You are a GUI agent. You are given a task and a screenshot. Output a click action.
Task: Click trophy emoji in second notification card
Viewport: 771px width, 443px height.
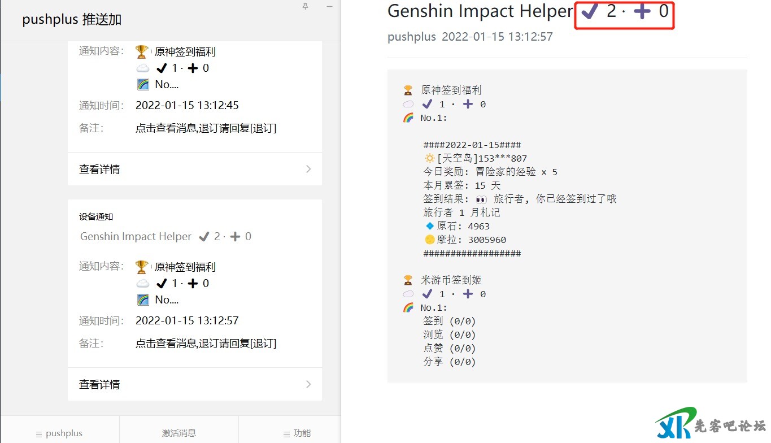tap(142, 267)
